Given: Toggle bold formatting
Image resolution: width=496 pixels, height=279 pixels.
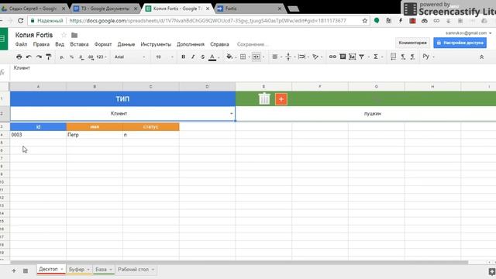Looking at the screenshot, I should pyautogui.click(x=183, y=57).
